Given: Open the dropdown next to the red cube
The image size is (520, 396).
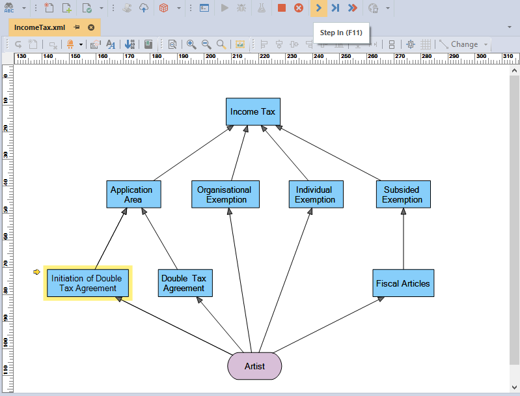Looking at the screenshot, I should tap(179, 8).
